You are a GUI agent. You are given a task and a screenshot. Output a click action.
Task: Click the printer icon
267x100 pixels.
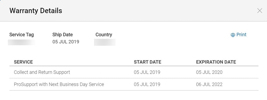click(233, 35)
